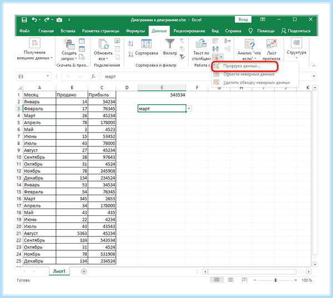Click the Flash Fill icon
Image resolution: width=333 pixels, height=298 pixels.
215,41
